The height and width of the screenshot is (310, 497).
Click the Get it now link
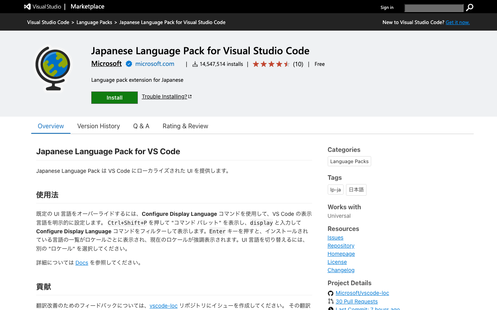tap(458, 22)
